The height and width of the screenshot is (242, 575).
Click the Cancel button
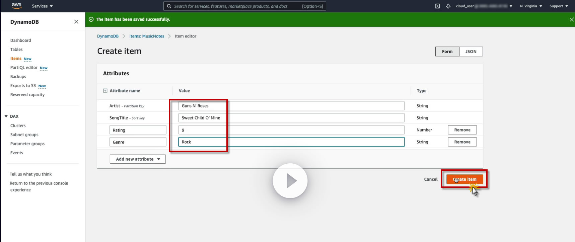(431, 179)
